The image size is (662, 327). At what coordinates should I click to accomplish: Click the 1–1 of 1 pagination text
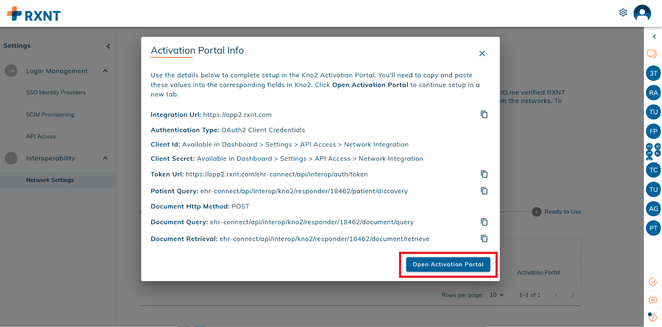tap(530, 295)
